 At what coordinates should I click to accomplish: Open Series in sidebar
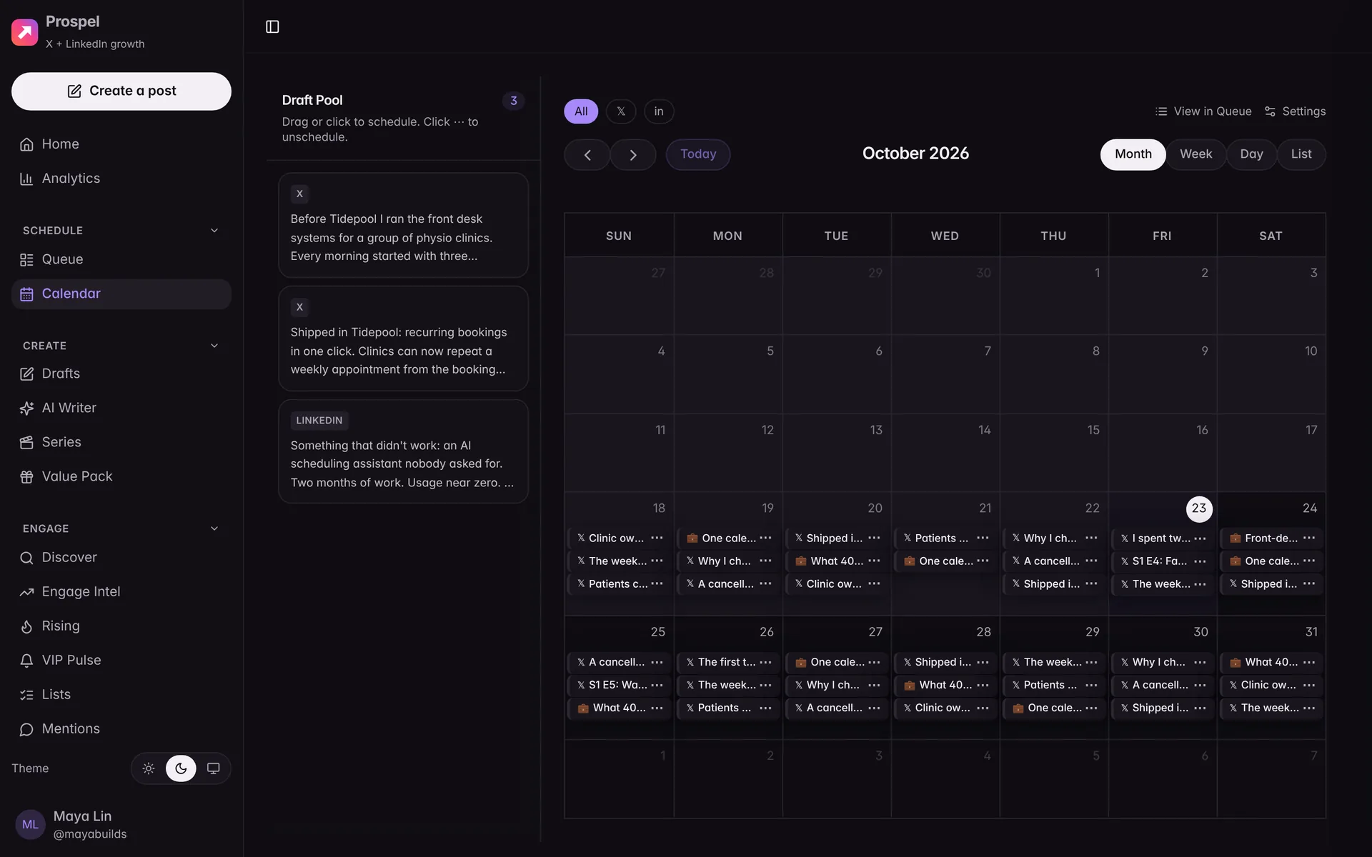pos(121,442)
